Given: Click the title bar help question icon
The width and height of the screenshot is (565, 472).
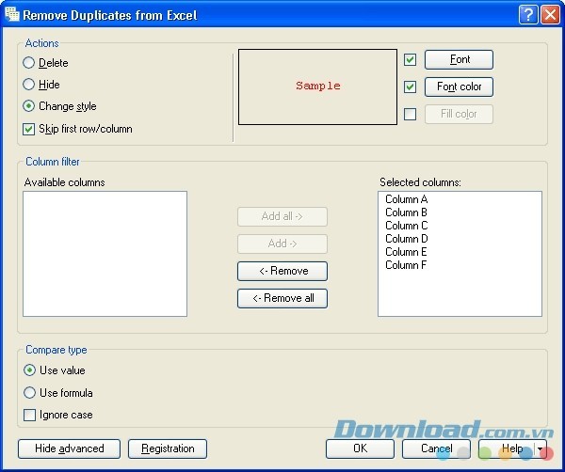Looking at the screenshot, I should coord(528,14).
